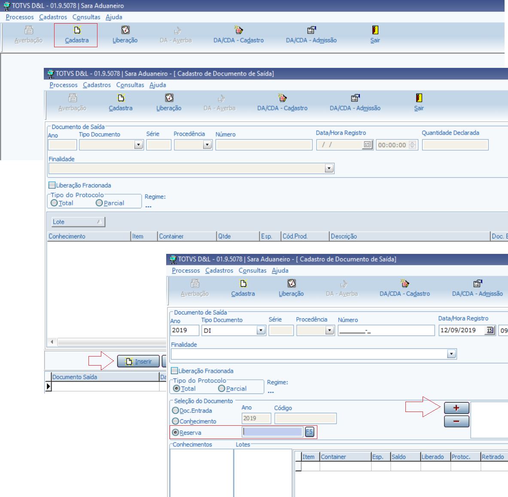Click DA - Averba in top window toolbar

tap(176, 35)
